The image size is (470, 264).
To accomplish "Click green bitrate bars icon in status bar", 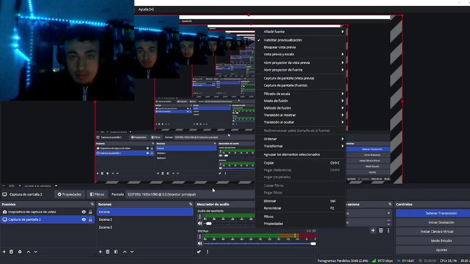I will coord(374,261).
